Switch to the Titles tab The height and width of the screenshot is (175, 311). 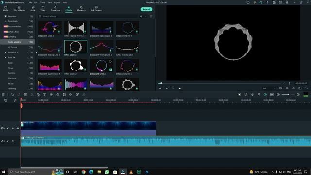43,9
